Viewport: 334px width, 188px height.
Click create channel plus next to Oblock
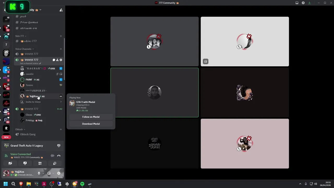coord(61,129)
